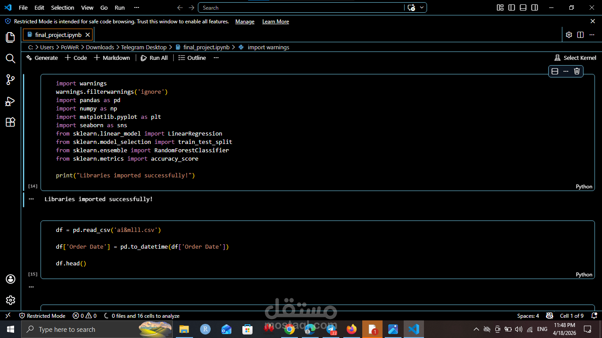Click the notebook settings gear icon
602x338 pixels.
(569, 35)
